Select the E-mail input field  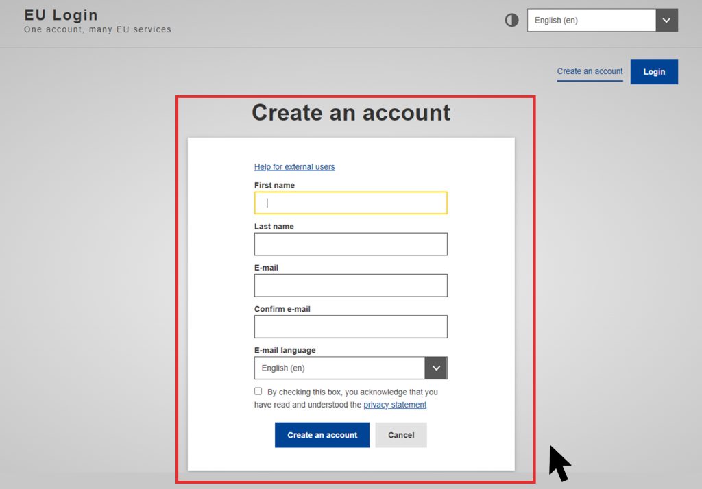coord(350,285)
